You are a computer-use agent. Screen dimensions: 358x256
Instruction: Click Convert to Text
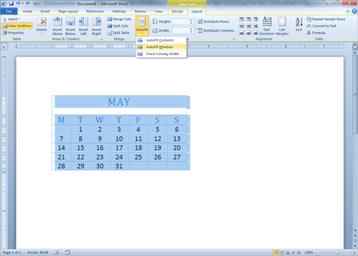tap(322, 26)
